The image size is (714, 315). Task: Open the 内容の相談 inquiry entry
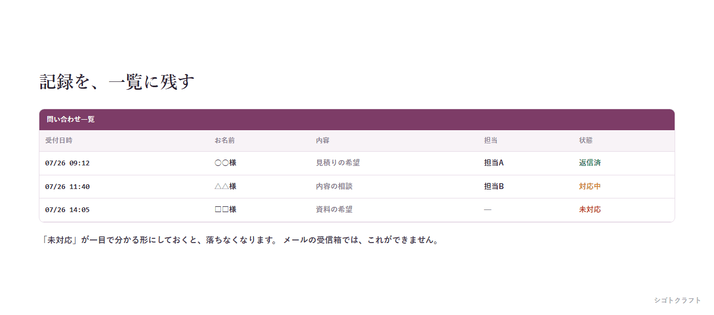pyautogui.click(x=334, y=186)
